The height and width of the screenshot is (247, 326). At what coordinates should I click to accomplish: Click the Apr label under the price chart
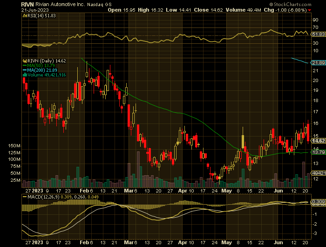click(183, 191)
